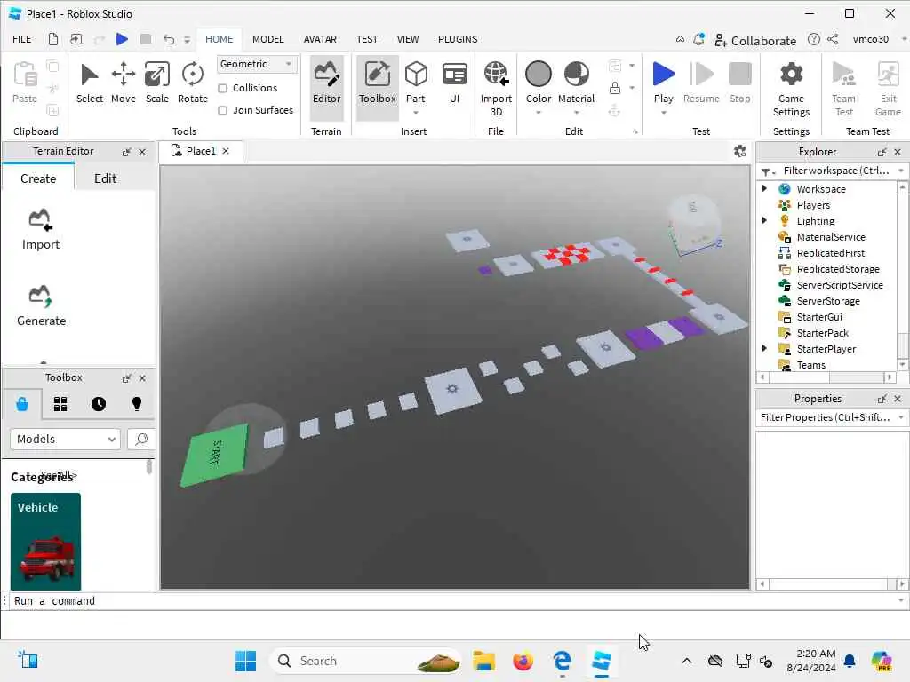Switch to the TEST ribbon tab

367,39
